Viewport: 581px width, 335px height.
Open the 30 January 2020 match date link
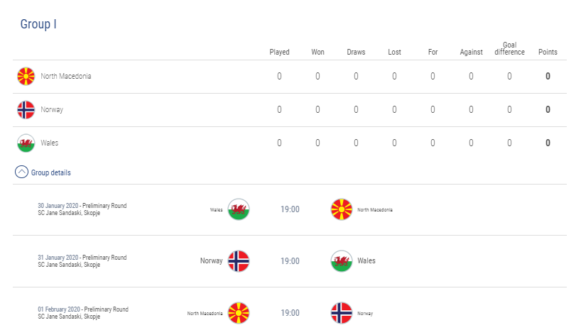[58, 205]
